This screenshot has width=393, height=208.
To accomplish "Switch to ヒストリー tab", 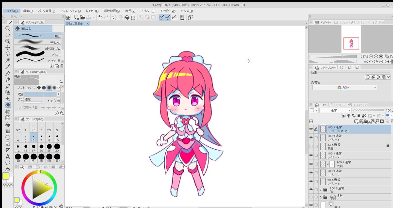I will 339,105.
